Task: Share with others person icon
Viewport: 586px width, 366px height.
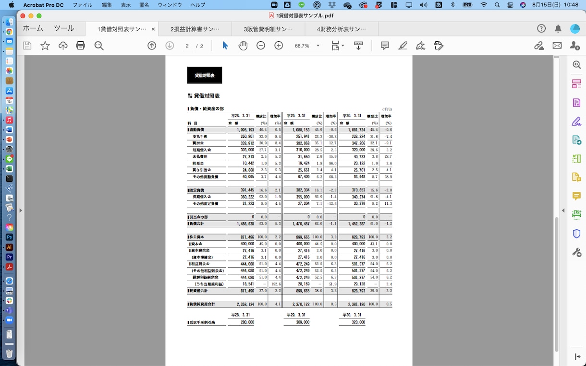Action: tap(574, 46)
